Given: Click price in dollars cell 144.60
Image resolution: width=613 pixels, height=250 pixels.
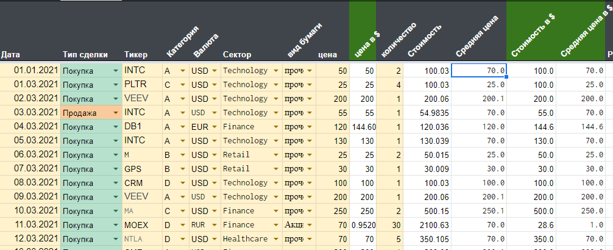Looking at the screenshot, I should 363,127.
